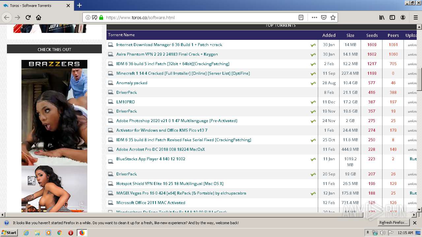Click the Brazzers ad banner
The width and height of the screenshot is (422, 237).
coord(54,136)
